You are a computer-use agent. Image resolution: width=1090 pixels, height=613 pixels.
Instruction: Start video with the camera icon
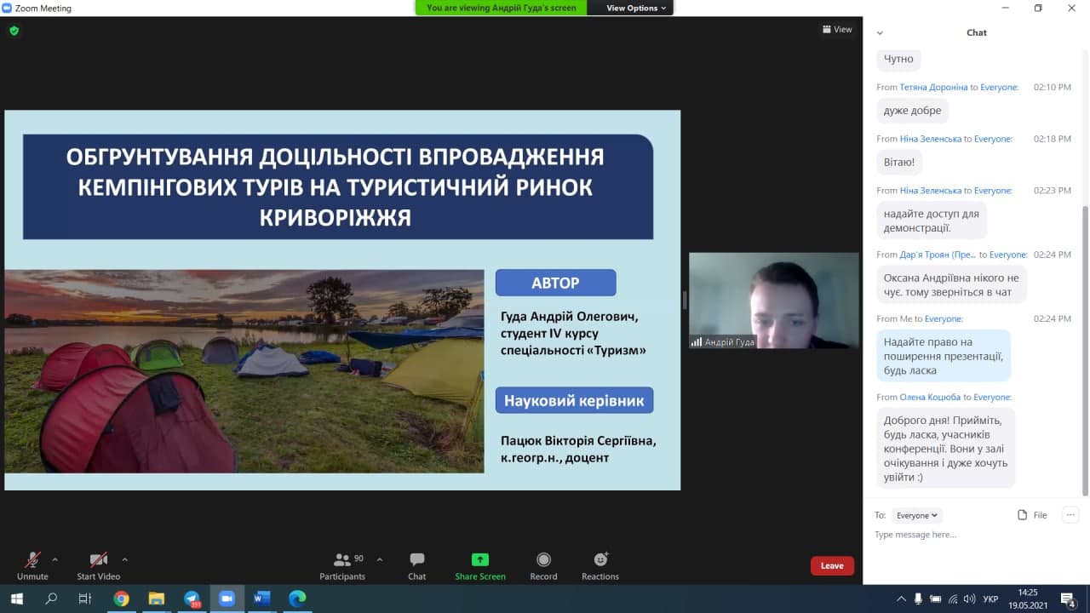pyautogui.click(x=98, y=565)
